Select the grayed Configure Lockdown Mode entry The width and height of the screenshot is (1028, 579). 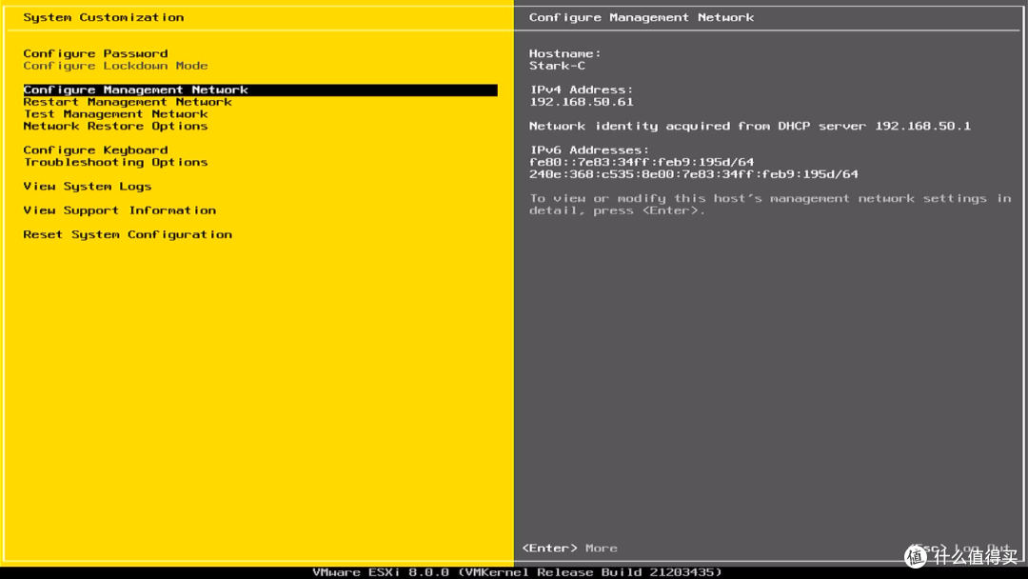click(115, 66)
